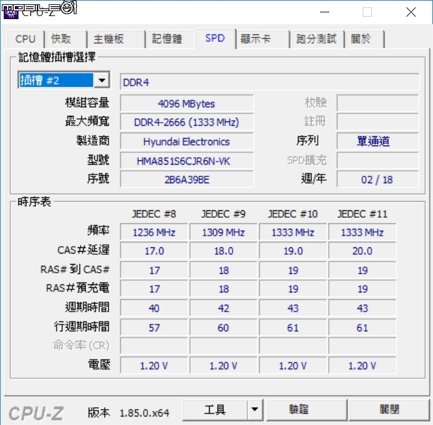Click the empty SPD擴充 field

click(x=377, y=160)
